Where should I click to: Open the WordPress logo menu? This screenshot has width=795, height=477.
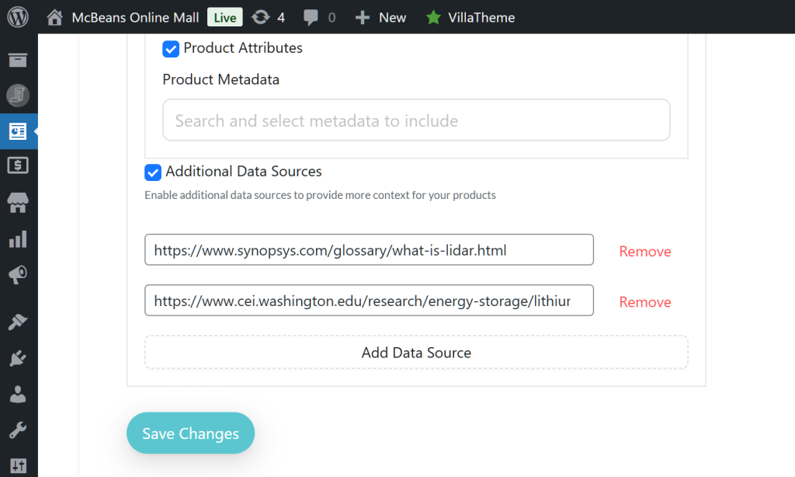click(x=18, y=16)
